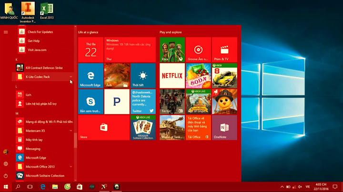The height and width of the screenshot is (192, 343).
Task: Expand the Mastercam X5 folder chevron
Action: click(x=71, y=131)
